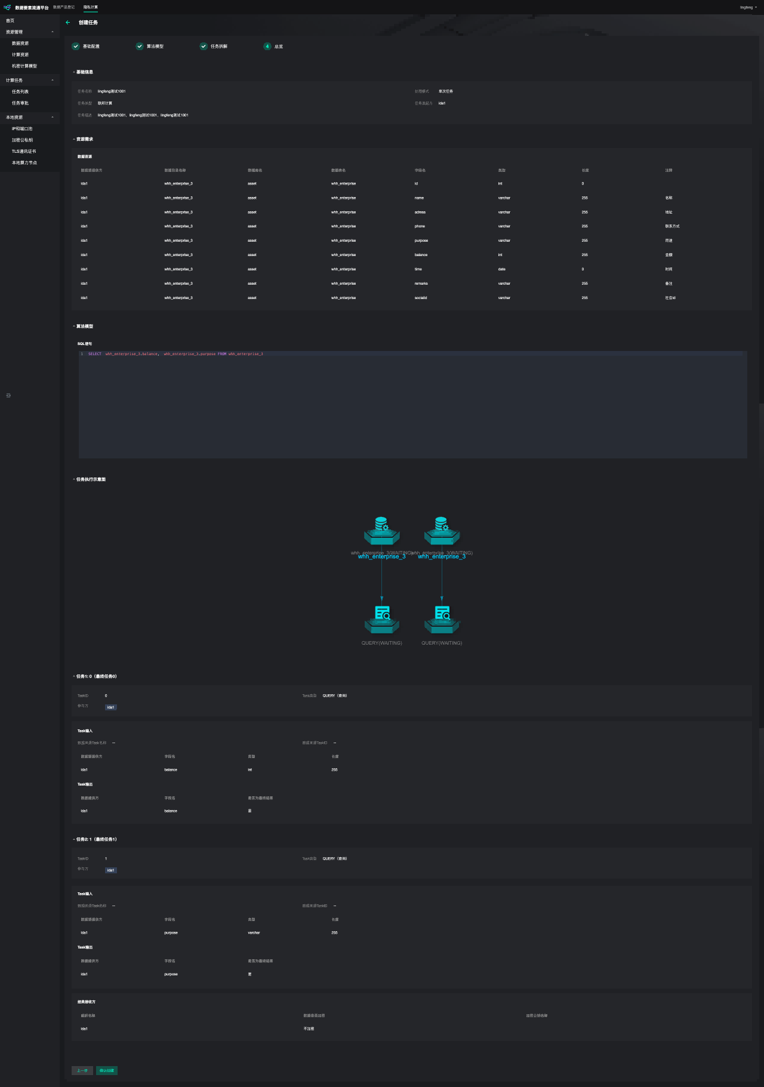Click the 基础配置 step checkmark icon
764x1087 pixels.
point(76,47)
